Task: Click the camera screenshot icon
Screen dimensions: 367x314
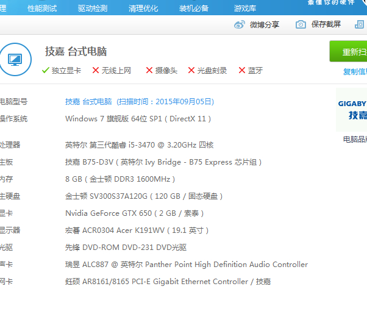Action: coord(301,24)
